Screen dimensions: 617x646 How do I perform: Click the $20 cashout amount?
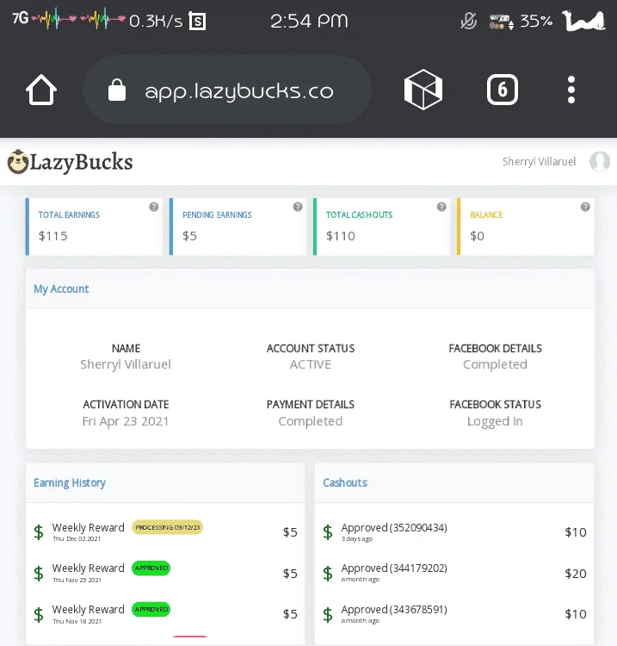(x=576, y=574)
